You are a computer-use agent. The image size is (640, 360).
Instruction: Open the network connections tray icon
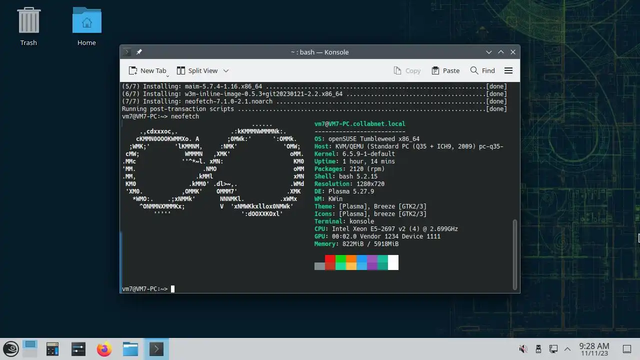pos(553,349)
